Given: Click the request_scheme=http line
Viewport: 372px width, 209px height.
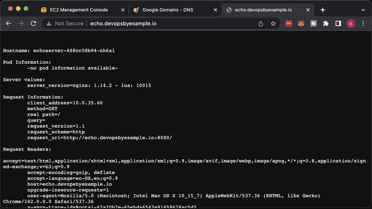Looking at the screenshot, I should [56, 132].
